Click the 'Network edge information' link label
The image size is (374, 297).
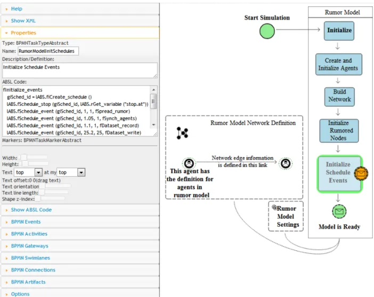[x=242, y=161]
